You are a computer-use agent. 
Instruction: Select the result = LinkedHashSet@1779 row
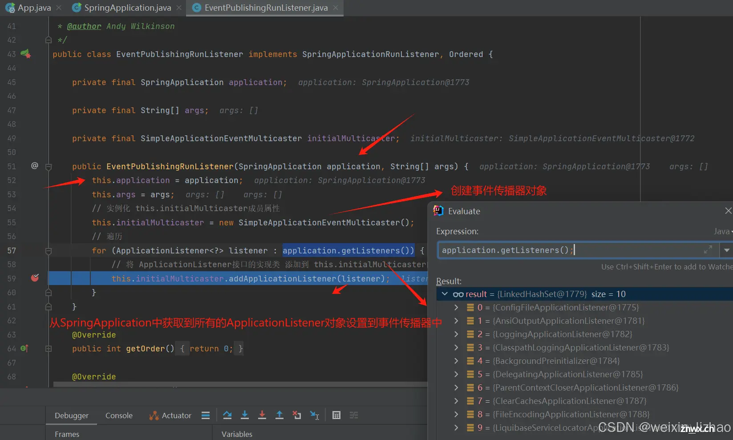click(585, 294)
